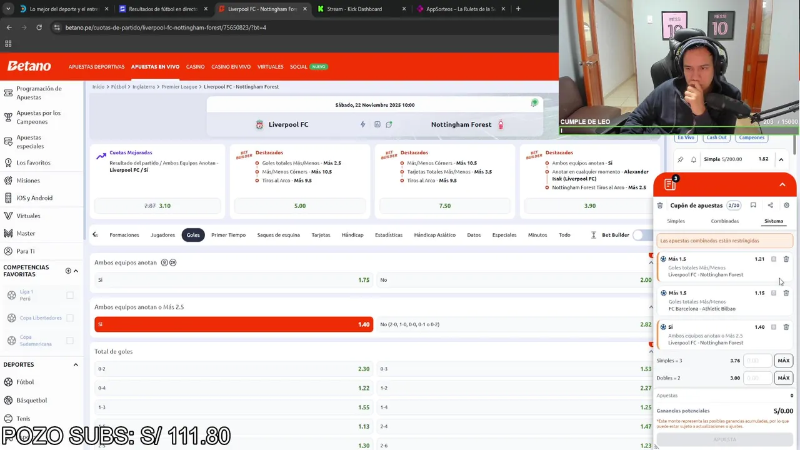The image size is (800, 450).
Task: Check the box on Más 1.5 Liverpool selection
Action: coord(774,259)
